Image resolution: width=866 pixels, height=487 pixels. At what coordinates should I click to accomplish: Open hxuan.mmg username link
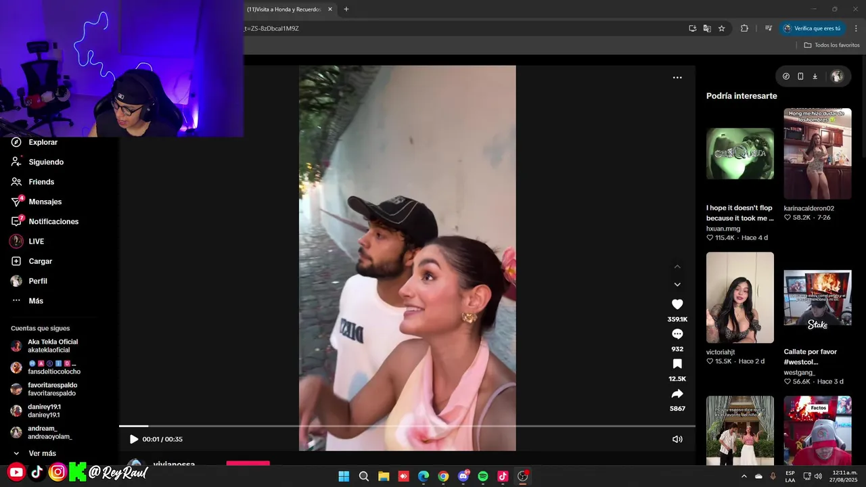point(723,229)
